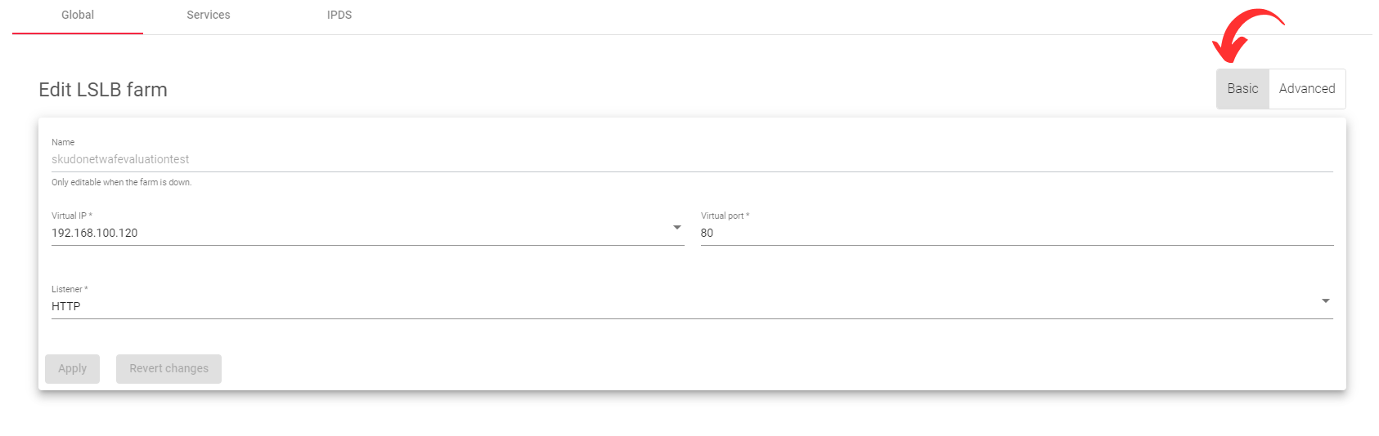Switch to Advanced view mode
Screen dimensions: 1379x436
click(x=1307, y=89)
